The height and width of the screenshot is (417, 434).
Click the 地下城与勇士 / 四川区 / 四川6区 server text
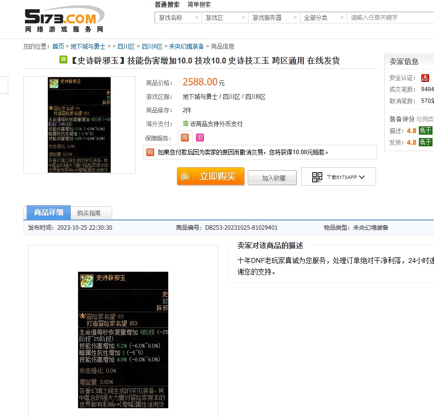tap(224, 97)
